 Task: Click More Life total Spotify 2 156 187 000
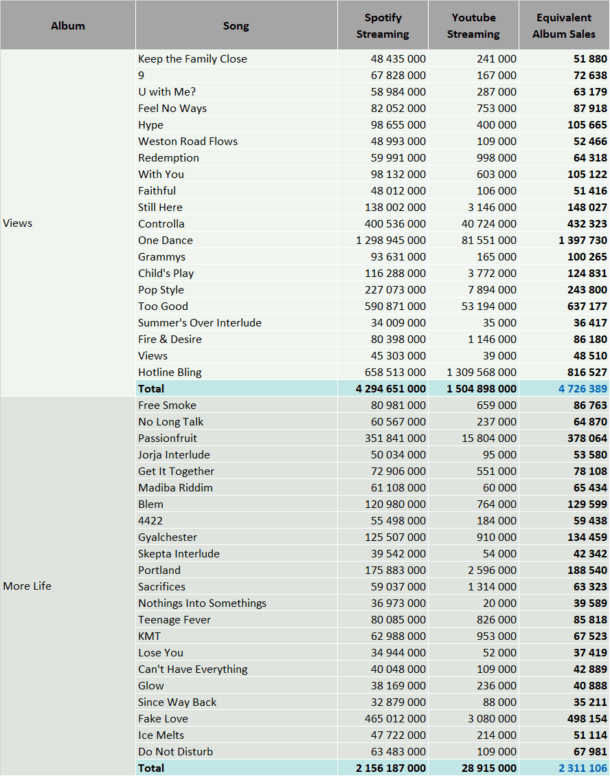[x=390, y=768]
